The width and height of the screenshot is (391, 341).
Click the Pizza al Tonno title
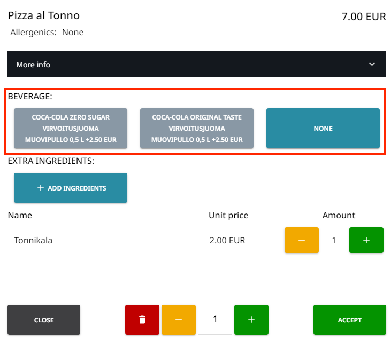pos(44,16)
